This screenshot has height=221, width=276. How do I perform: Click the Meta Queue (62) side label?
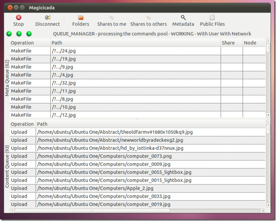click(x=7, y=78)
